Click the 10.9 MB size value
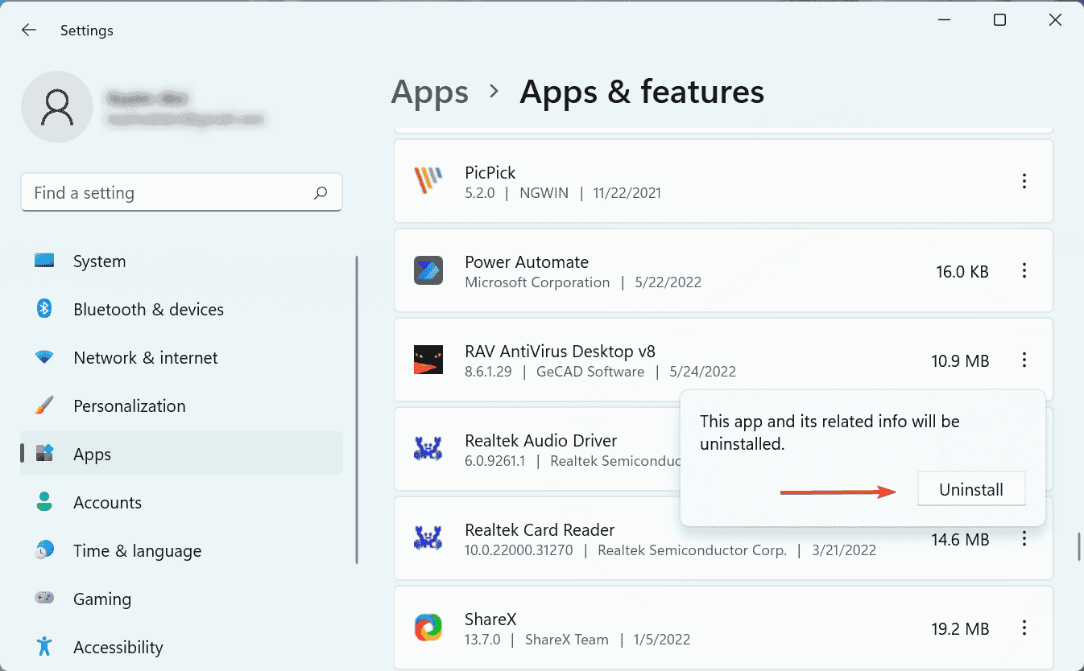 (961, 361)
